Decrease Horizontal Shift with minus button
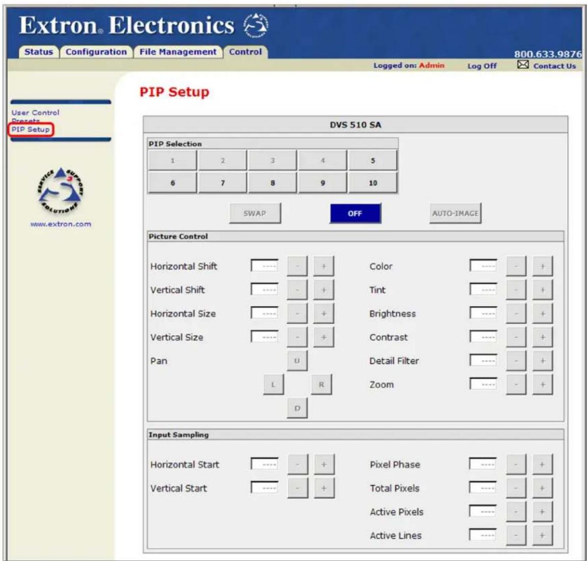The image size is (587, 561). pos(297,266)
